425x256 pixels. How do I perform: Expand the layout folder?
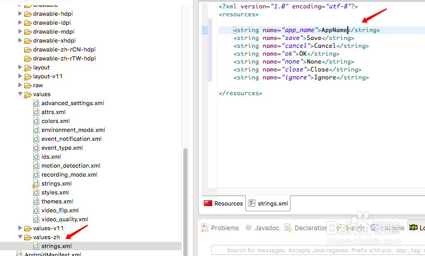click(x=20, y=67)
